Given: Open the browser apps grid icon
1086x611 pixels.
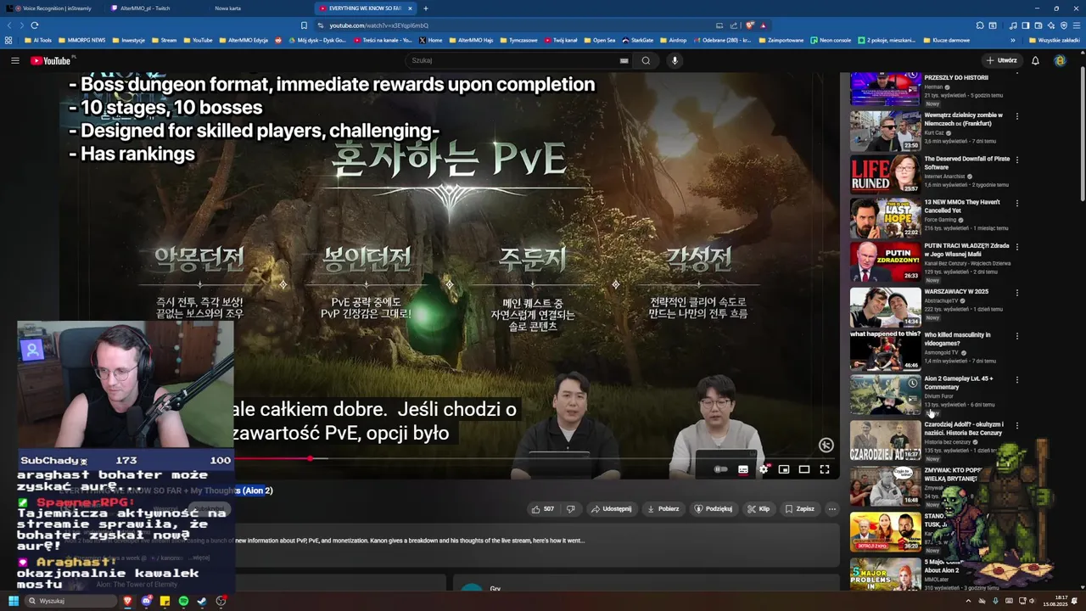Looking at the screenshot, I should [8, 40].
